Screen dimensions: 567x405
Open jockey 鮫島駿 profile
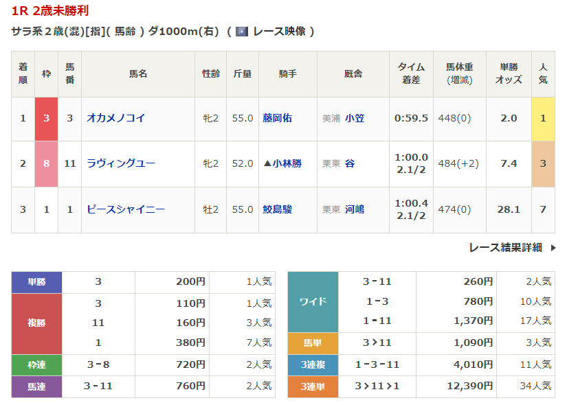pos(277,209)
